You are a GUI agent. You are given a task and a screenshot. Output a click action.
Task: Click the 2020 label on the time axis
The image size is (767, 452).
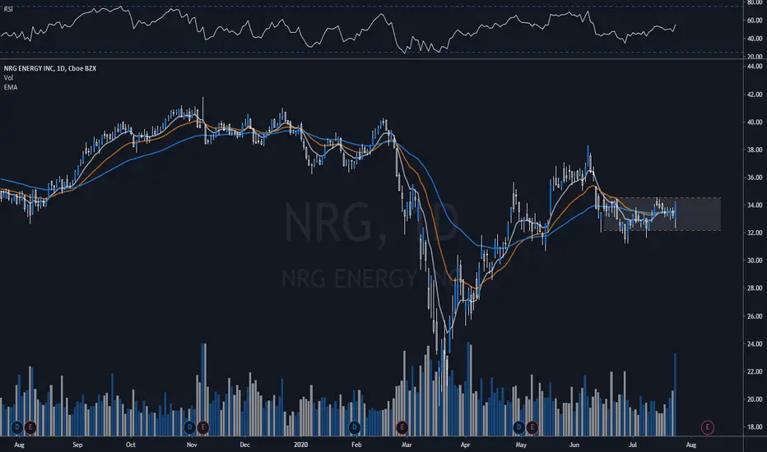(301, 445)
